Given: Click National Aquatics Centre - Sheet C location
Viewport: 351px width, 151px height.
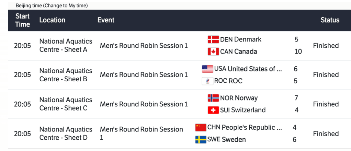Looking at the screenshot, I should [66, 104].
